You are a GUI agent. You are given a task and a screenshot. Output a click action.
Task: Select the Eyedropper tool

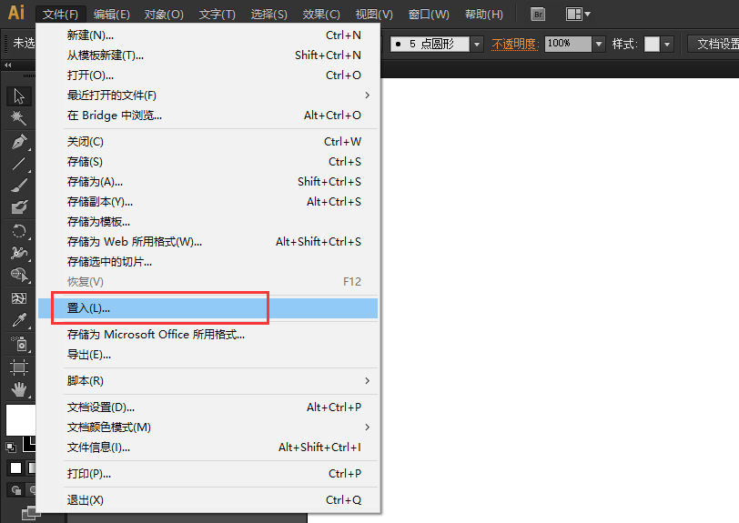click(x=19, y=320)
